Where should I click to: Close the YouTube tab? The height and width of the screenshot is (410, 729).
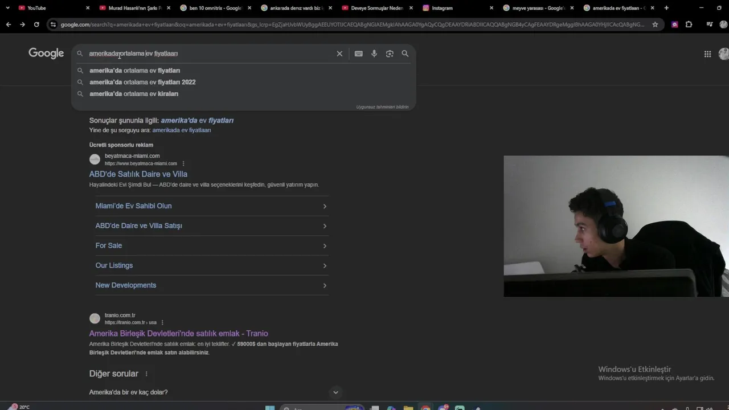click(88, 8)
